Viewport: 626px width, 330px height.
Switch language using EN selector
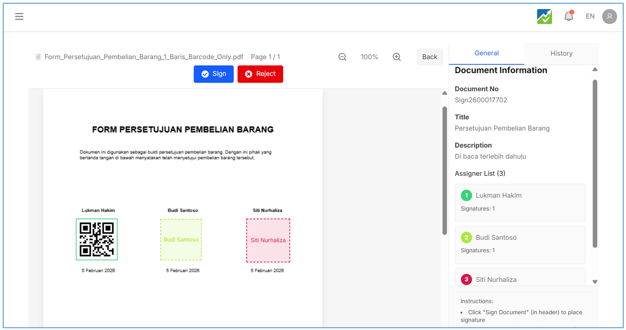(x=590, y=17)
